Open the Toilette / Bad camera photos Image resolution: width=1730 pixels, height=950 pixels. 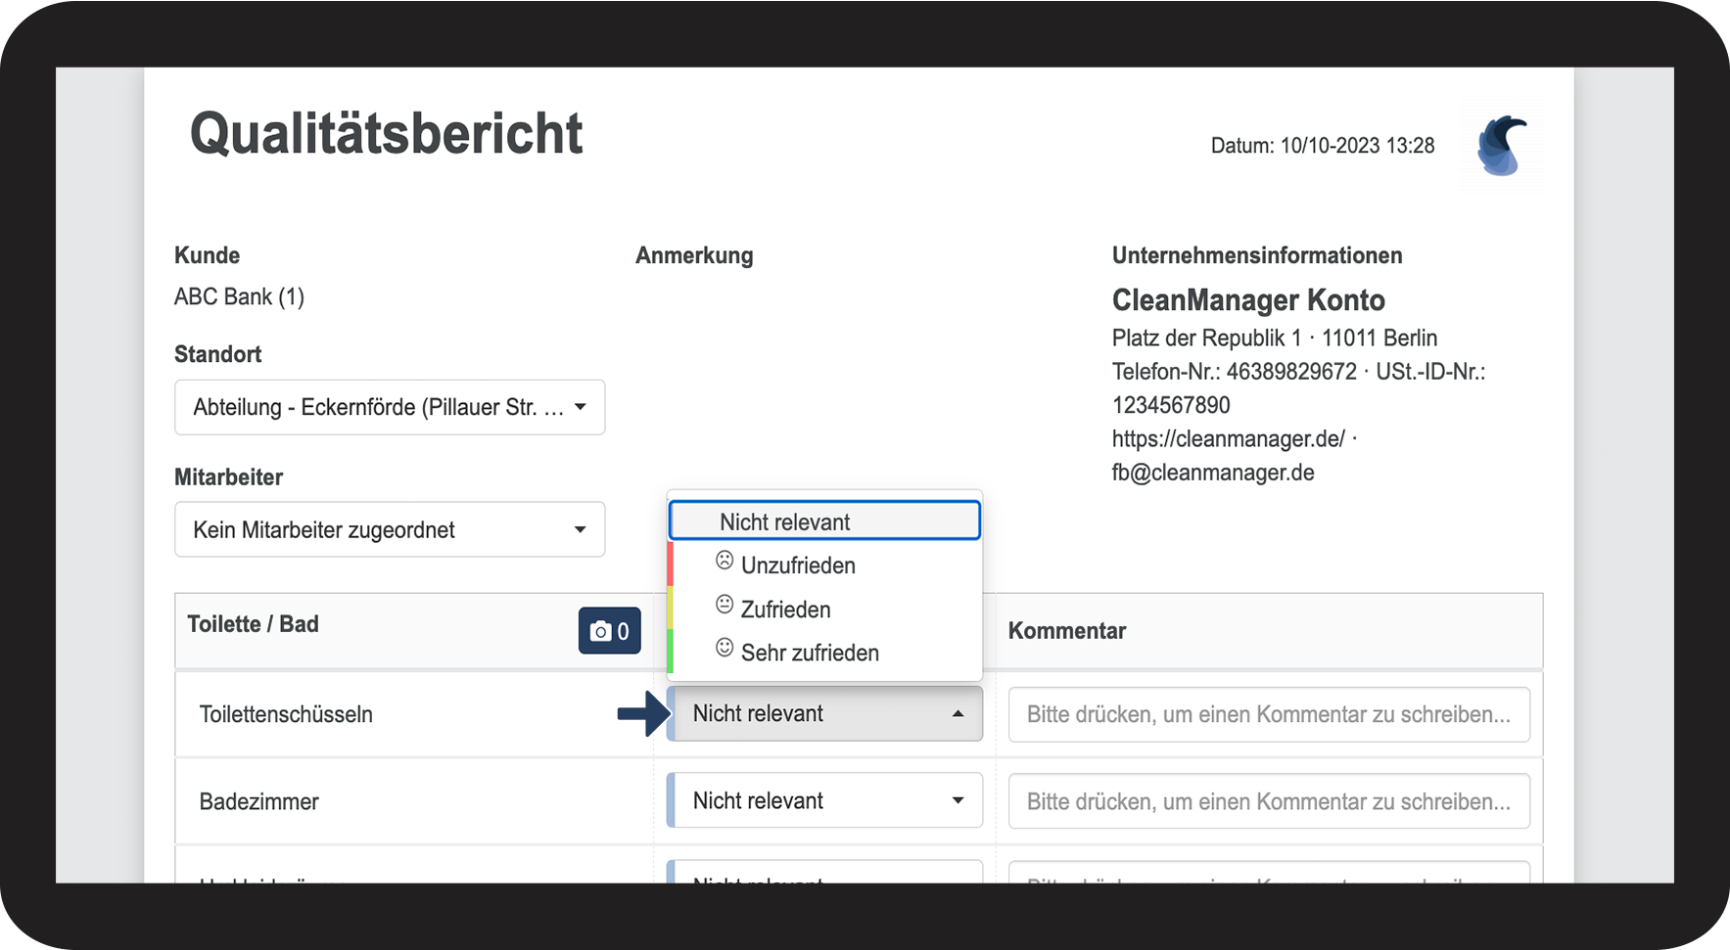pyautogui.click(x=609, y=631)
